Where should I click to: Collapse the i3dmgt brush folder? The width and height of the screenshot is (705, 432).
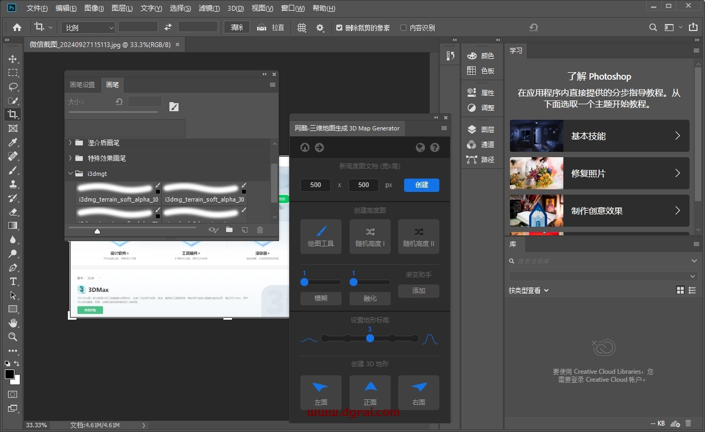[x=70, y=174]
